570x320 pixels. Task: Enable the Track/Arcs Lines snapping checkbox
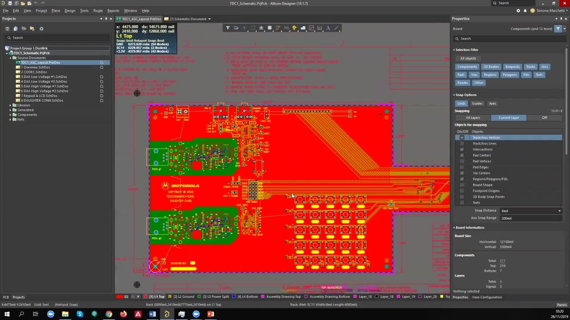[462, 143]
